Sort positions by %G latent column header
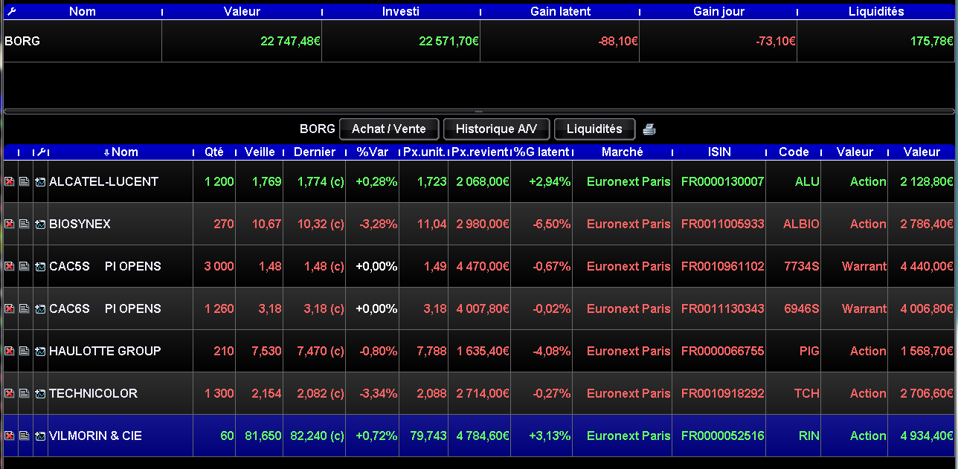Viewport: 958px width, 469px height. 541,152
